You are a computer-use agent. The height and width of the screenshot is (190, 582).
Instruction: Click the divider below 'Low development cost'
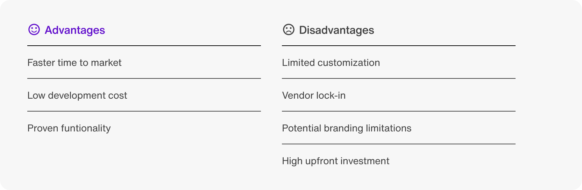144,111
